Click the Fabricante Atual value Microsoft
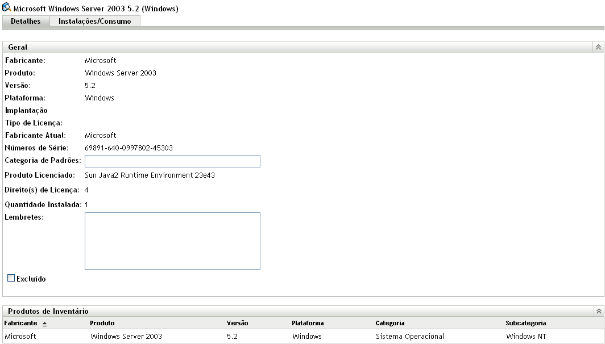The height and width of the screenshot is (344, 605). 100,136
